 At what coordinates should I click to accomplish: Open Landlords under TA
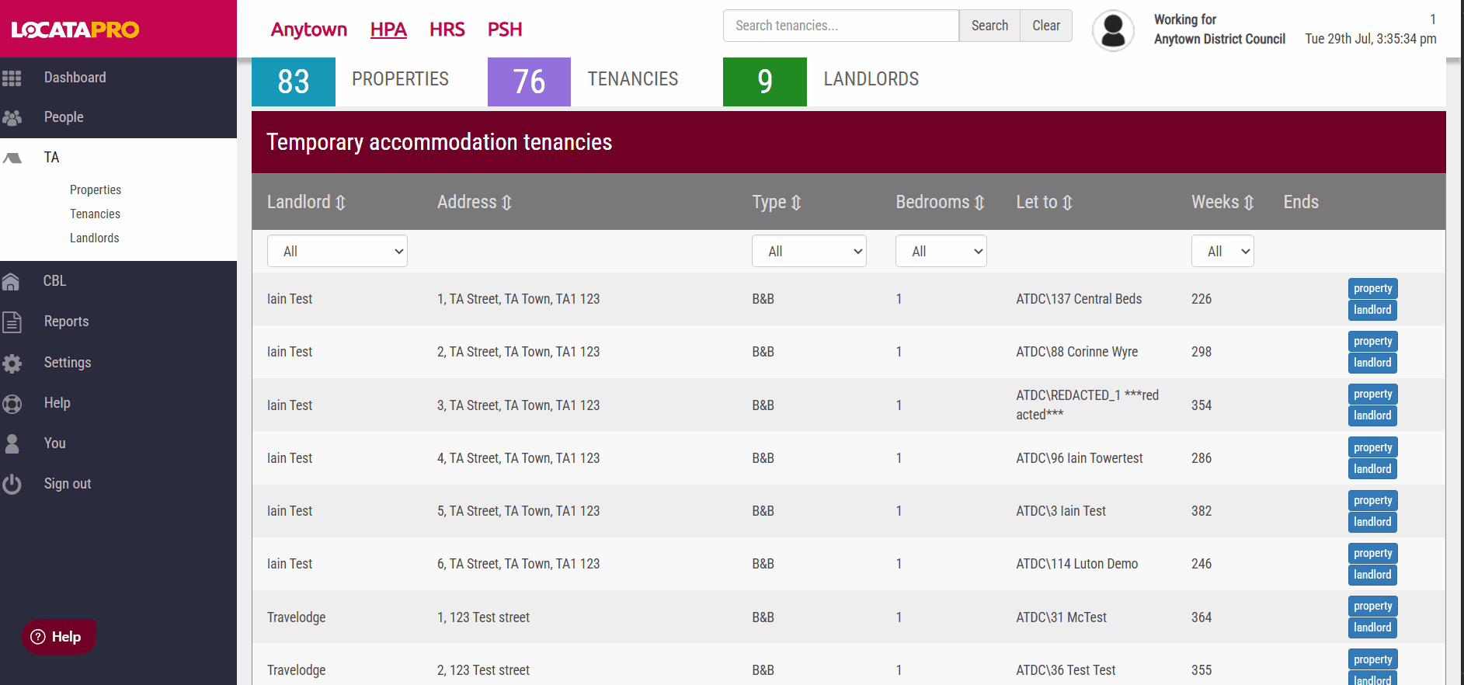click(x=94, y=238)
